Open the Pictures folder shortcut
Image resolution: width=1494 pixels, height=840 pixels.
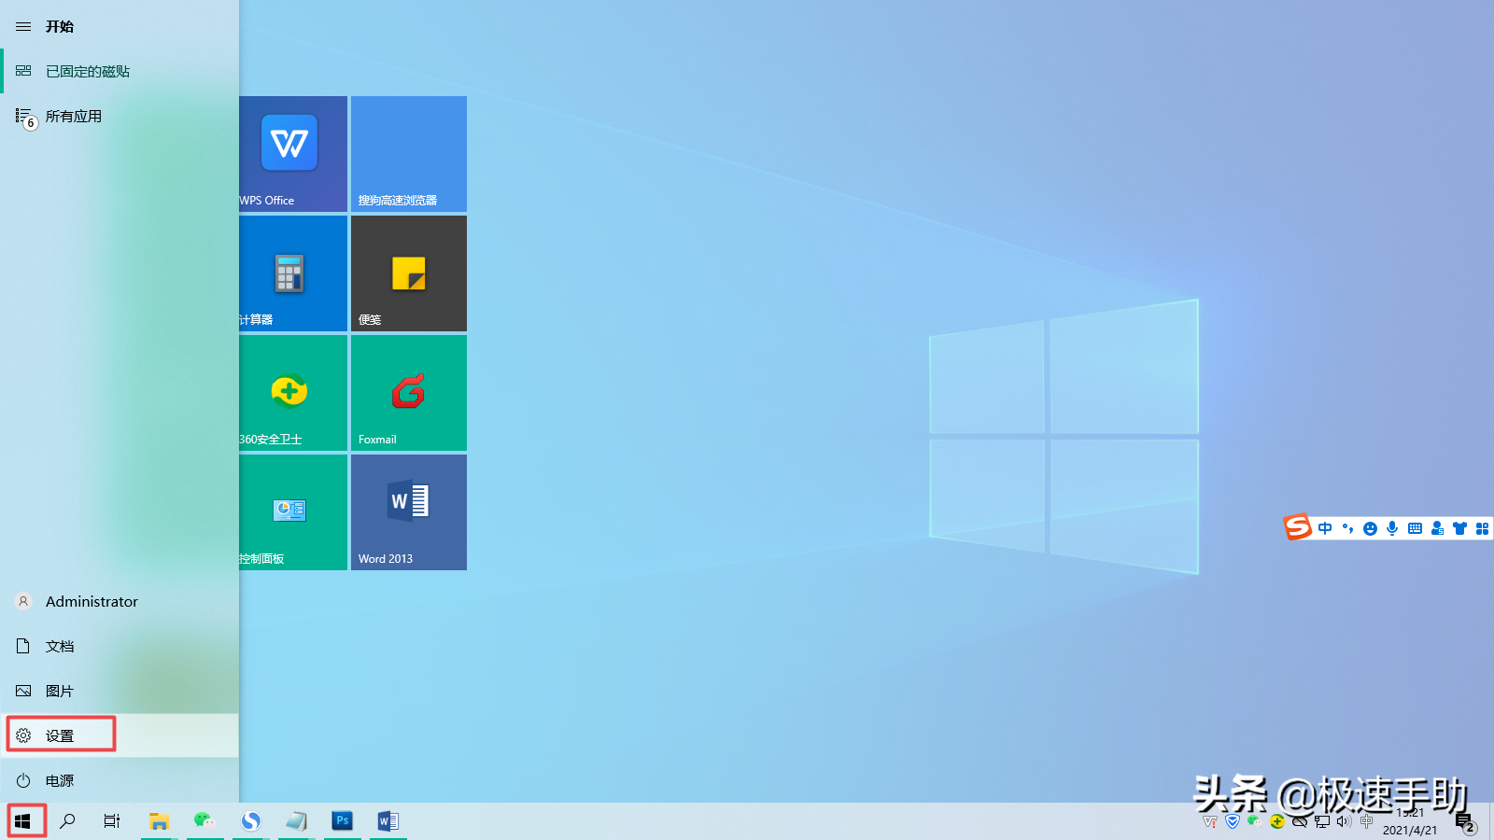120,692
